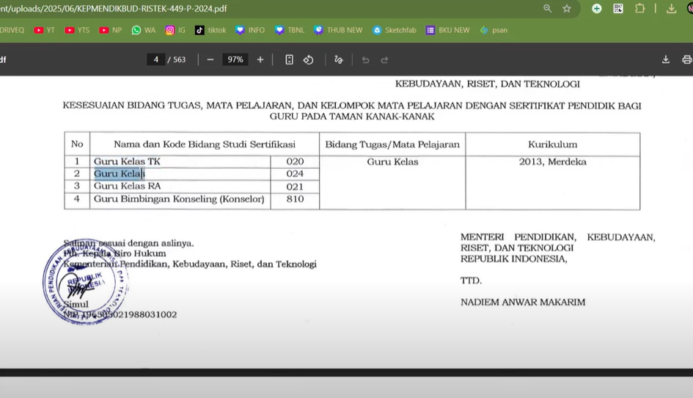Open browser Downloads icon
Viewport: 693px width, 398px height.
point(671,8)
